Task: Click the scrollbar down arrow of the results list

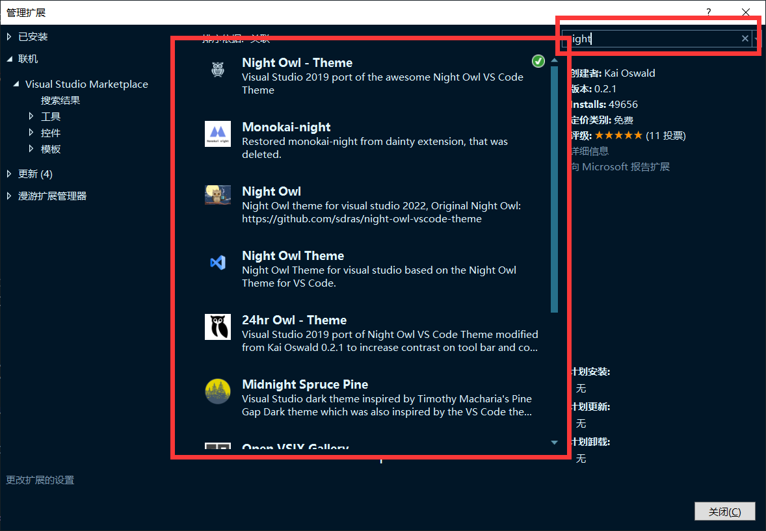Action: pos(554,443)
